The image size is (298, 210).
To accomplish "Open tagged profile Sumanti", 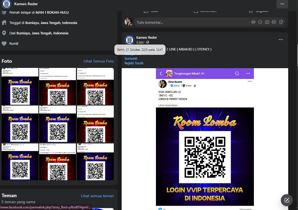I will (x=131, y=58).
